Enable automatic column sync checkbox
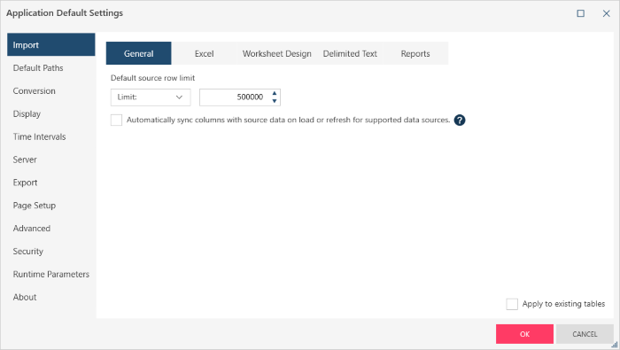This screenshot has height=350, width=620. 116,120
